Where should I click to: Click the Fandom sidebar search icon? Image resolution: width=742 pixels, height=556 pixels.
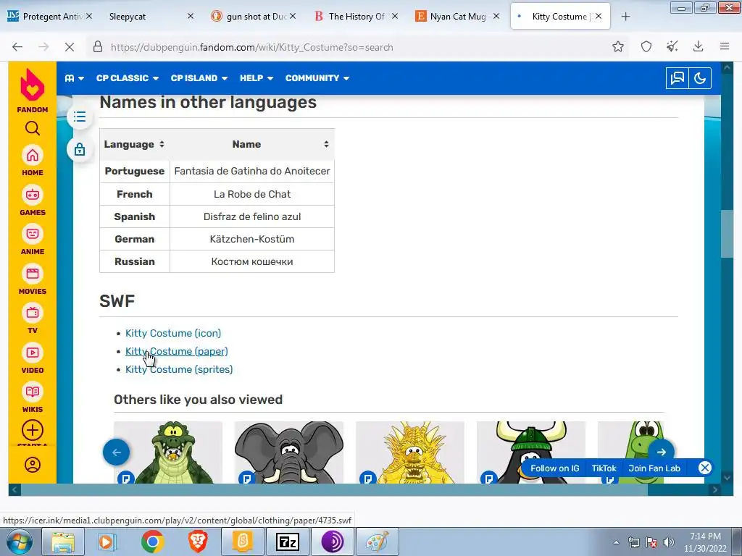32,128
